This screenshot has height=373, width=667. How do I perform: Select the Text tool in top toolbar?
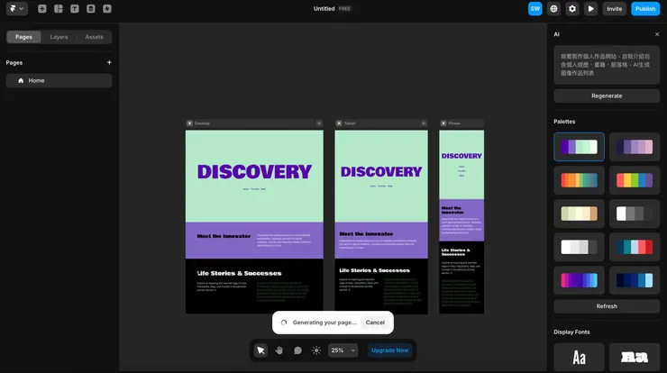pyautogui.click(x=75, y=8)
